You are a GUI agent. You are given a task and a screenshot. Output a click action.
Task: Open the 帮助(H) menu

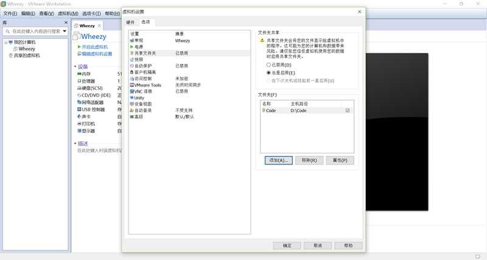point(112,13)
